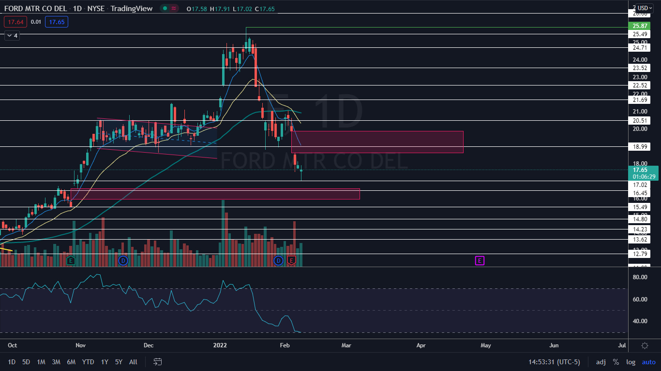Click the November dividend D marker
661x371 pixels.
click(122, 261)
